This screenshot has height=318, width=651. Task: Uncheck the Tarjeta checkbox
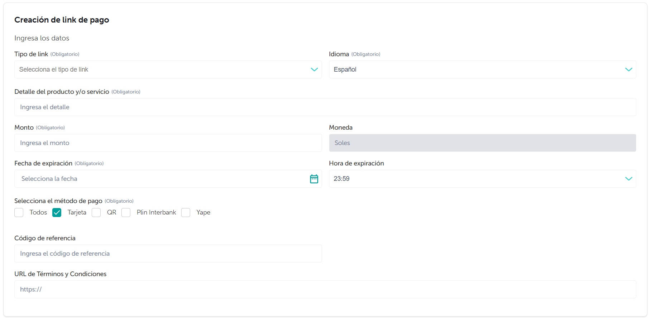57,213
